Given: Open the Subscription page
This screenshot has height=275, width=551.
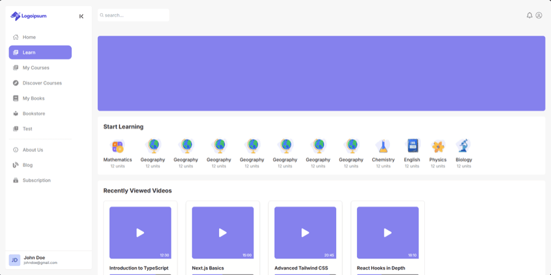Looking at the screenshot, I should 40,181.
